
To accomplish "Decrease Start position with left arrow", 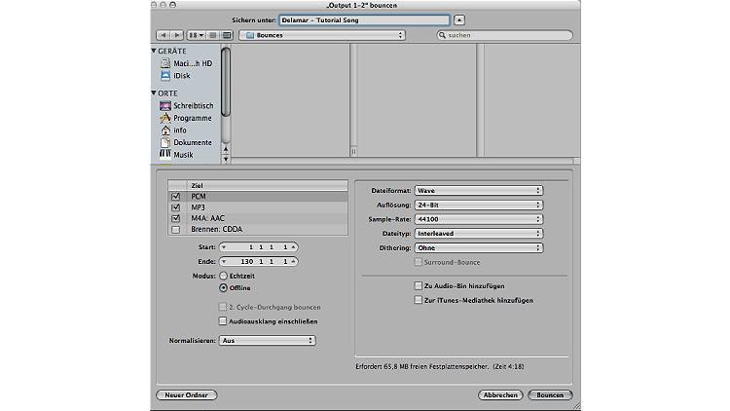I will point(224,247).
